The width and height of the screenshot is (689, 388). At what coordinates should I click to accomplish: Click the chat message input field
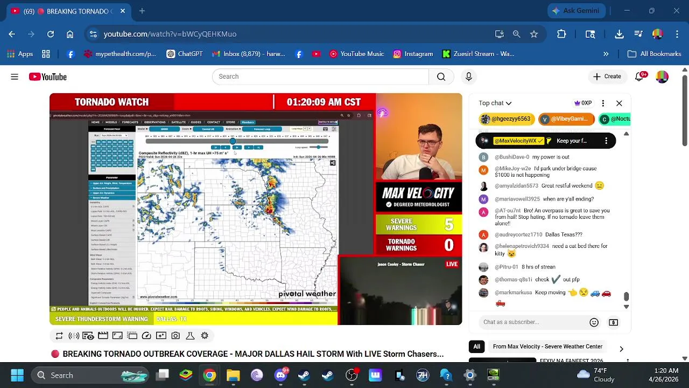[533, 322]
